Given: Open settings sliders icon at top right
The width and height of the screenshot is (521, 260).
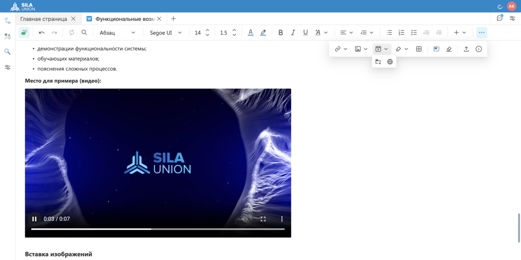Looking at the screenshot, I should coord(512,18).
